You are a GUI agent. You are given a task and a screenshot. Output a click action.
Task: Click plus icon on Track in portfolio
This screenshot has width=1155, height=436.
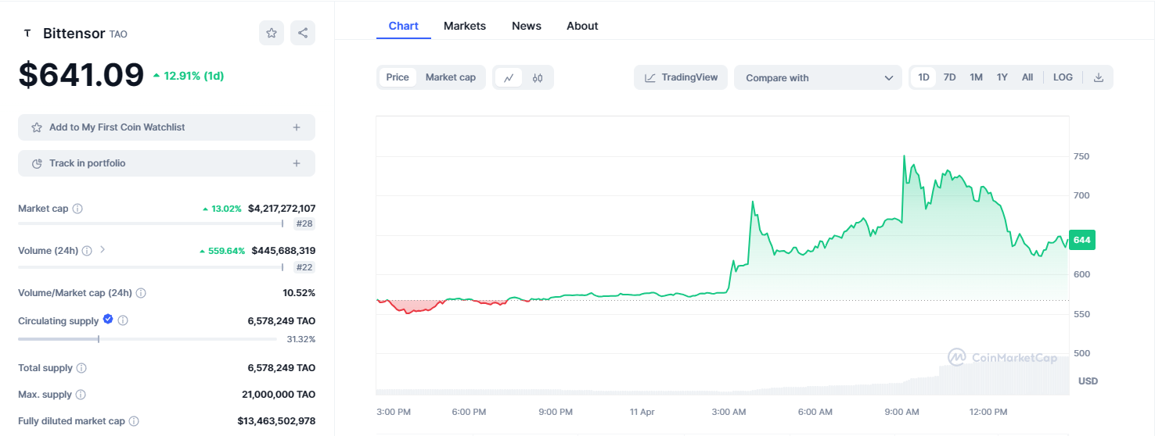click(297, 163)
